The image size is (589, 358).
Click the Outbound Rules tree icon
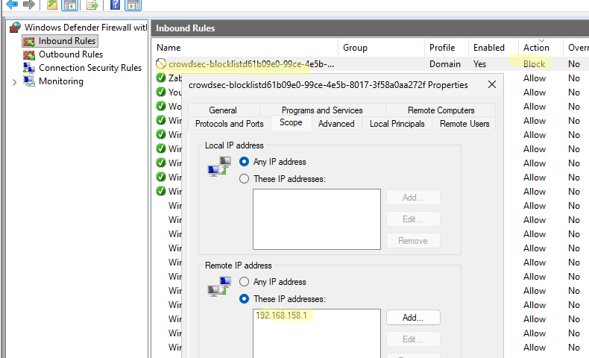[x=29, y=55]
